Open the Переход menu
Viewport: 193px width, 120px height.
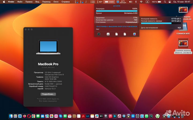(x=46, y=2)
